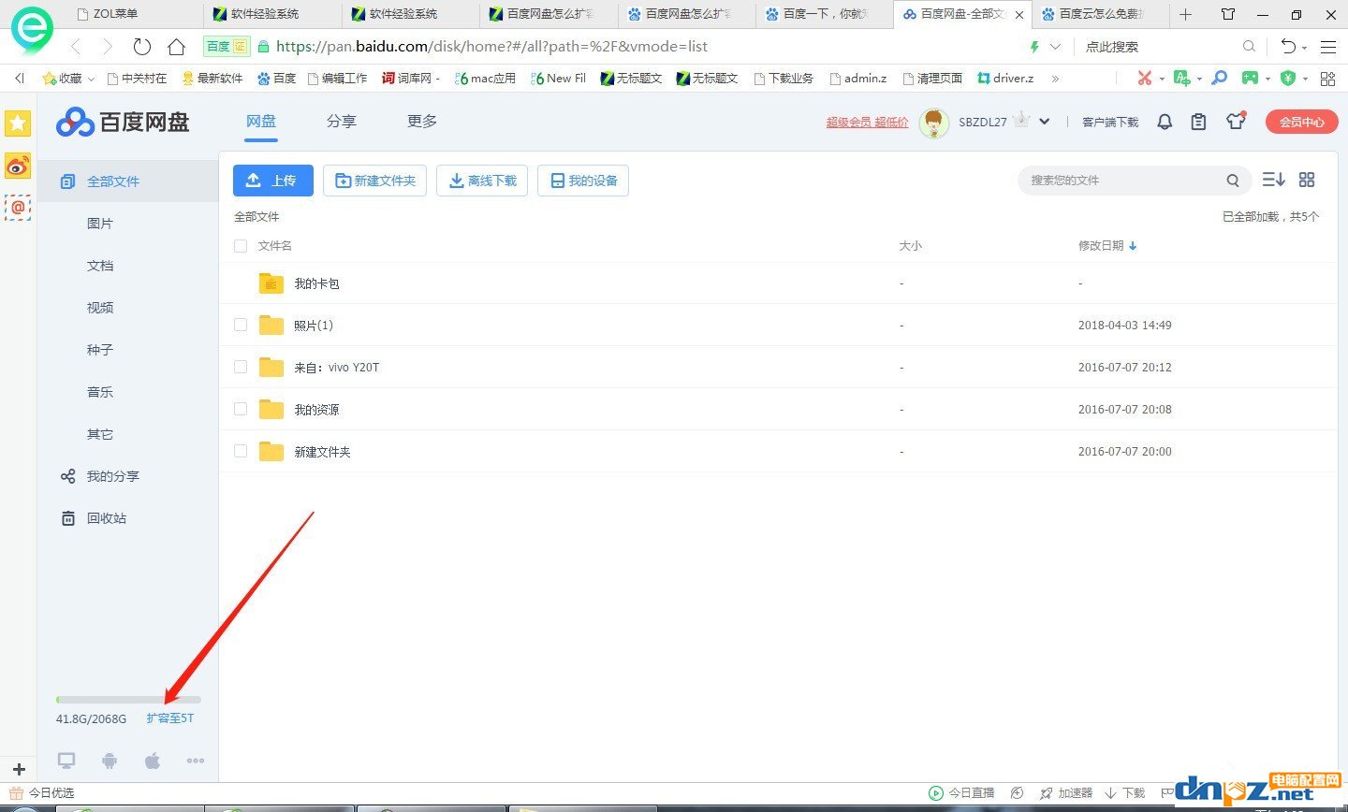Switch to the ZOL菜单 browser tab
Screen dimensions: 1348x812
(135, 14)
